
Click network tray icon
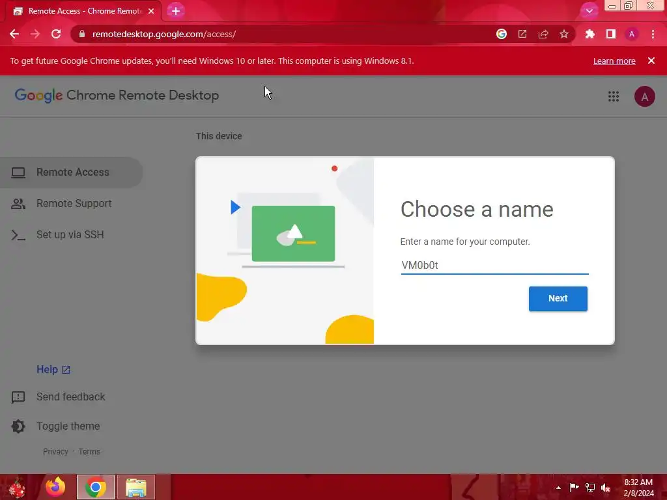coord(590,487)
